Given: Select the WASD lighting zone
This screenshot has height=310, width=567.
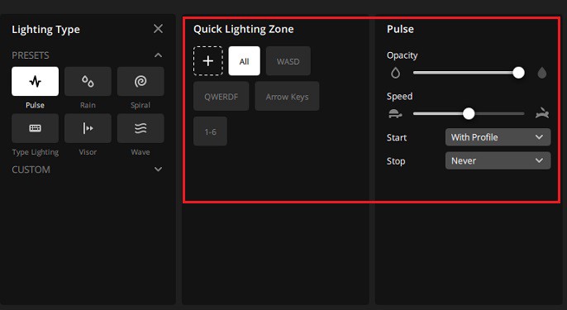Looking at the screenshot, I should (x=288, y=61).
